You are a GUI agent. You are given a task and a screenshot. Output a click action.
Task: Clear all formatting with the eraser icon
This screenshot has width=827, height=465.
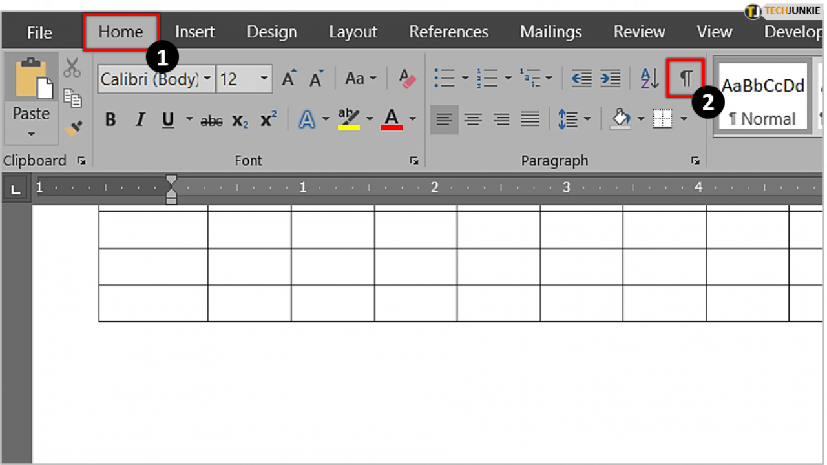click(406, 79)
